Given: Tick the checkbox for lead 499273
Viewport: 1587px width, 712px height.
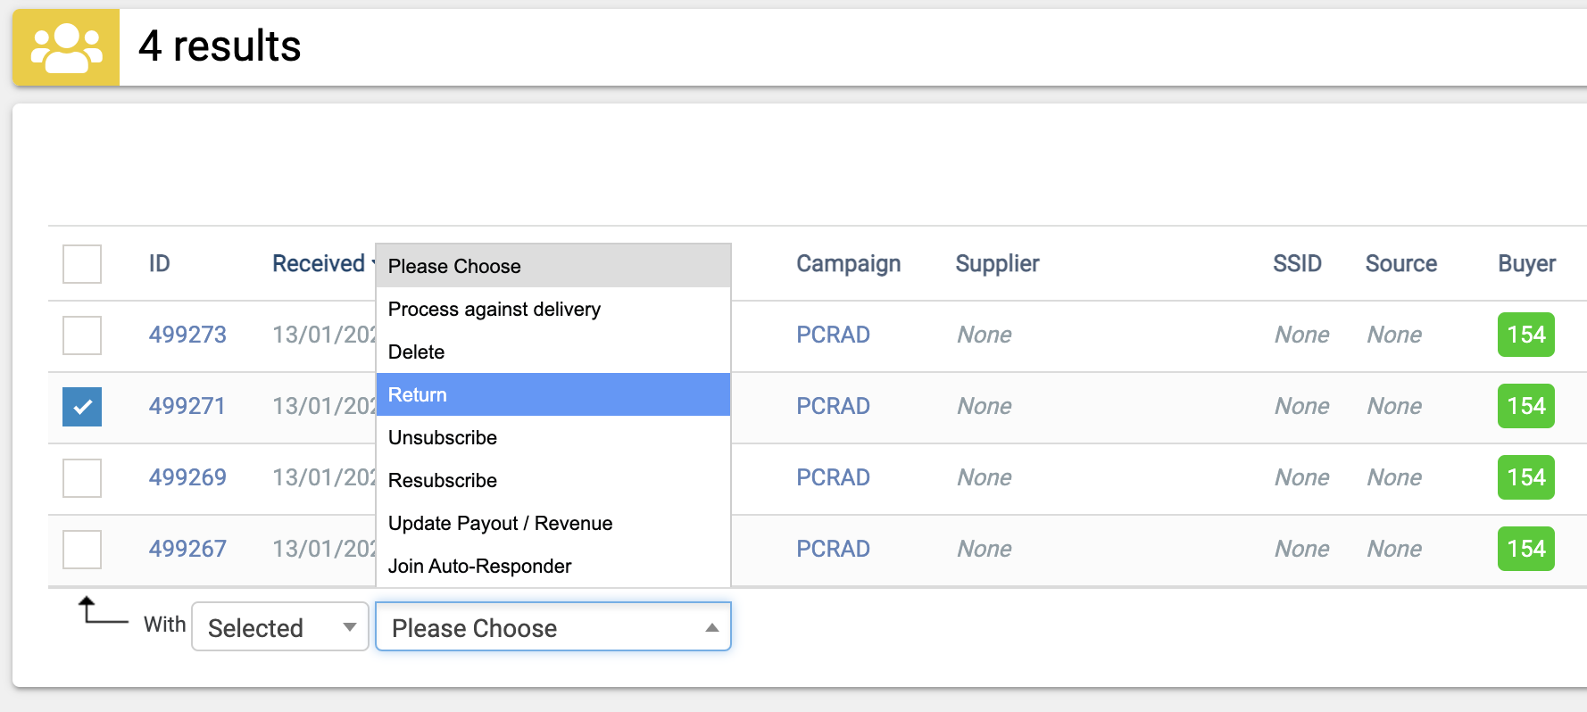Looking at the screenshot, I should click(x=82, y=335).
